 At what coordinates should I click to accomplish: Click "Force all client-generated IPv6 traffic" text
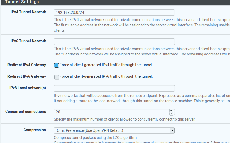pos(106,76)
